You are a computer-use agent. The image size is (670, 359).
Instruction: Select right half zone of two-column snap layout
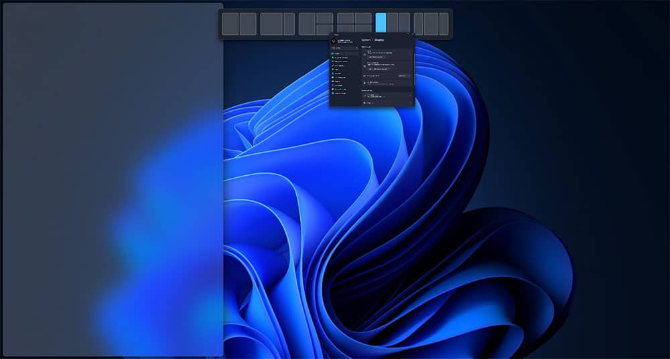[x=248, y=24]
